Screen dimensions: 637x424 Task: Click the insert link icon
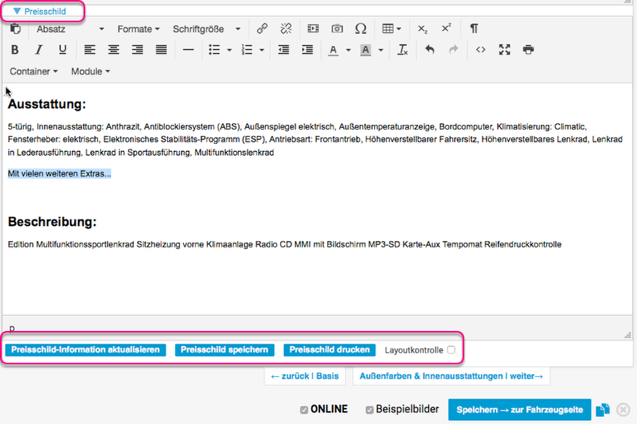[262, 29]
